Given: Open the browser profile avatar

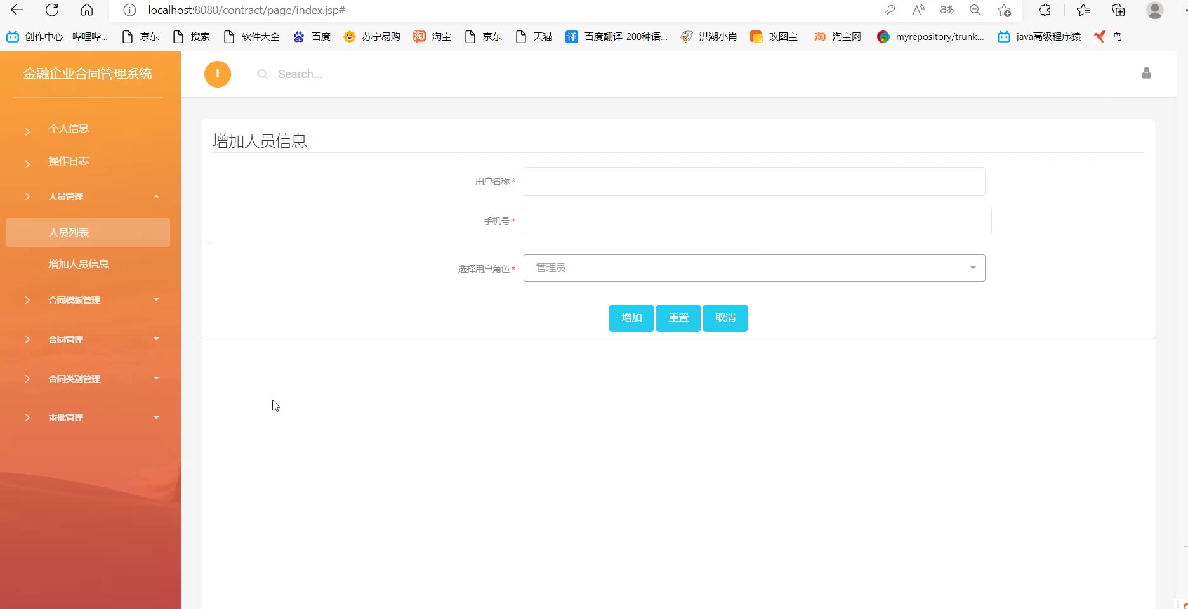Looking at the screenshot, I should pos(1155,10).
